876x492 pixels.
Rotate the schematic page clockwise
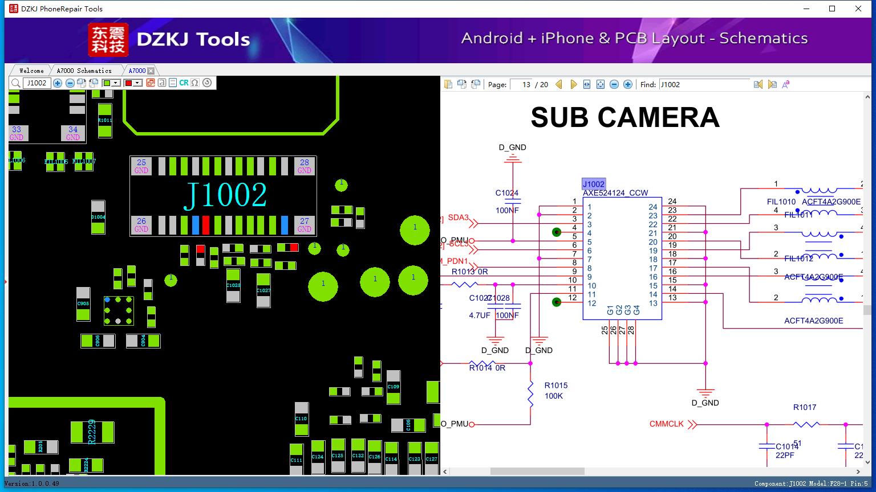click(461, 84)
